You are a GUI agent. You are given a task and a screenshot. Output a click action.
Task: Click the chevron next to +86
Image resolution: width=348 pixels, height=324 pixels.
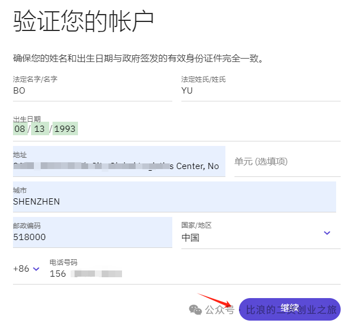pos(36,269)
